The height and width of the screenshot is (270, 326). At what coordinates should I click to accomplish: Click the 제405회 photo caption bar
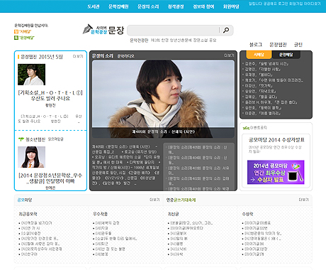[x=163, y=132]
